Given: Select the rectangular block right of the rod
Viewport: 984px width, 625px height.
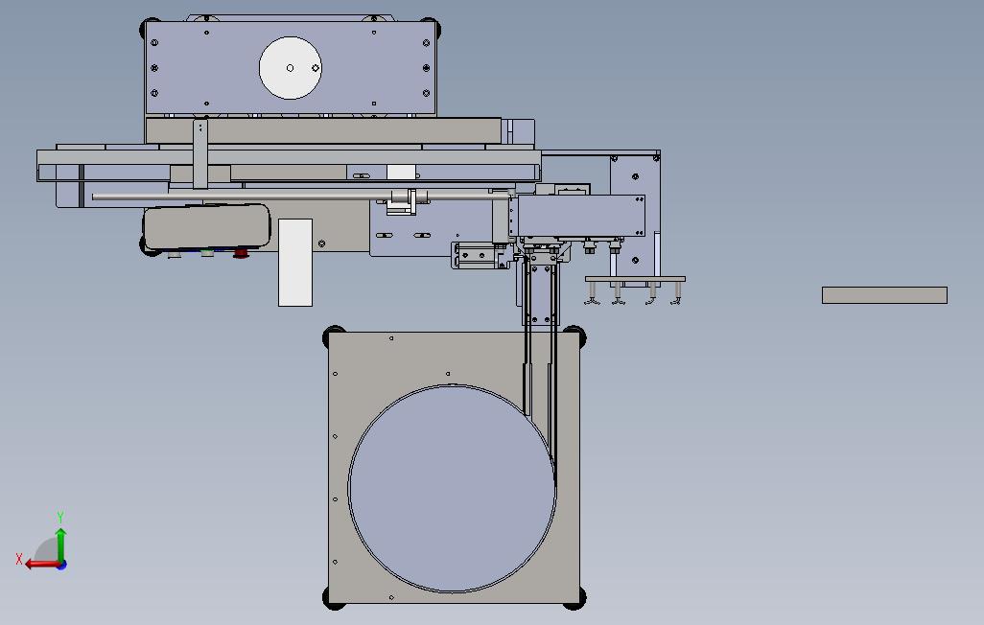Looking at the screenshot, I should pos(581,216).
